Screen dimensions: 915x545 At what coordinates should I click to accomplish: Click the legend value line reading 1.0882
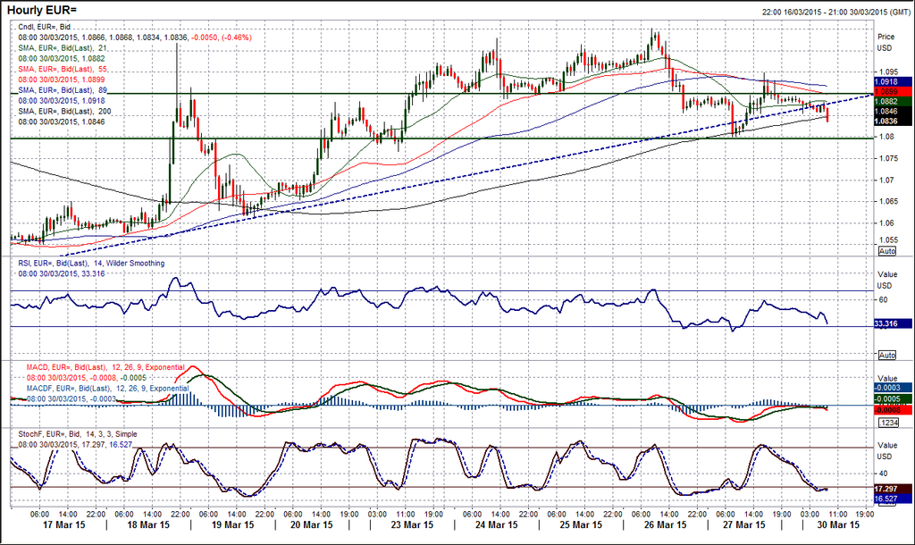coord(62,58)
